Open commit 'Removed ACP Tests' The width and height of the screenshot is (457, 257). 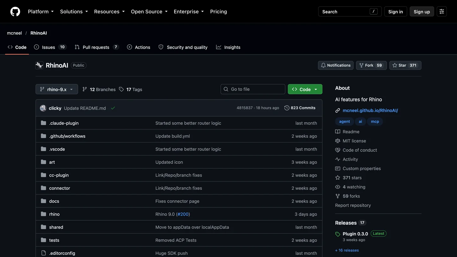[176, 240]
